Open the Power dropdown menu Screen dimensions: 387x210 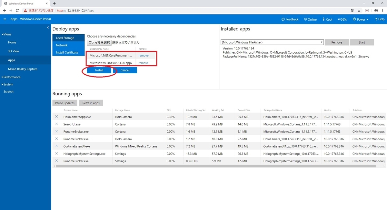[361, 19]
